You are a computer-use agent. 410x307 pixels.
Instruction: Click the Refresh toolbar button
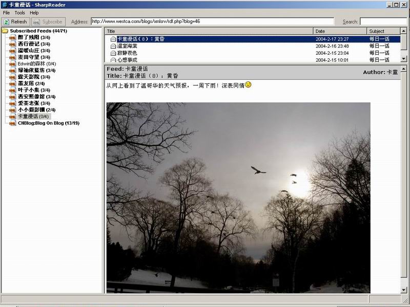pos(16,21)
